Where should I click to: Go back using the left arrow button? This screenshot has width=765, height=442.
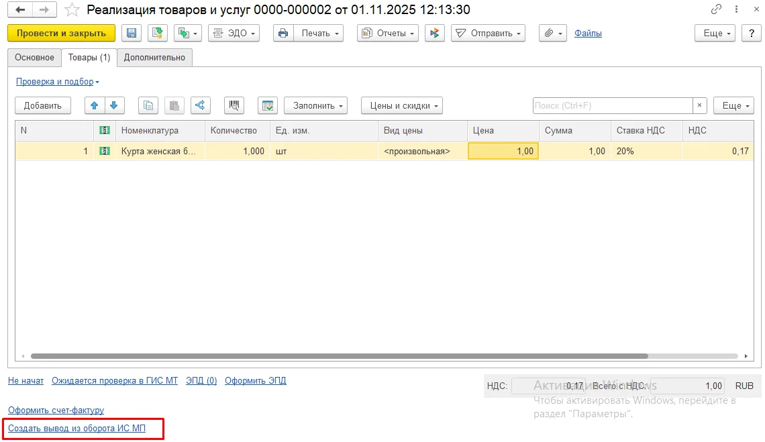[x=20, y=10]
